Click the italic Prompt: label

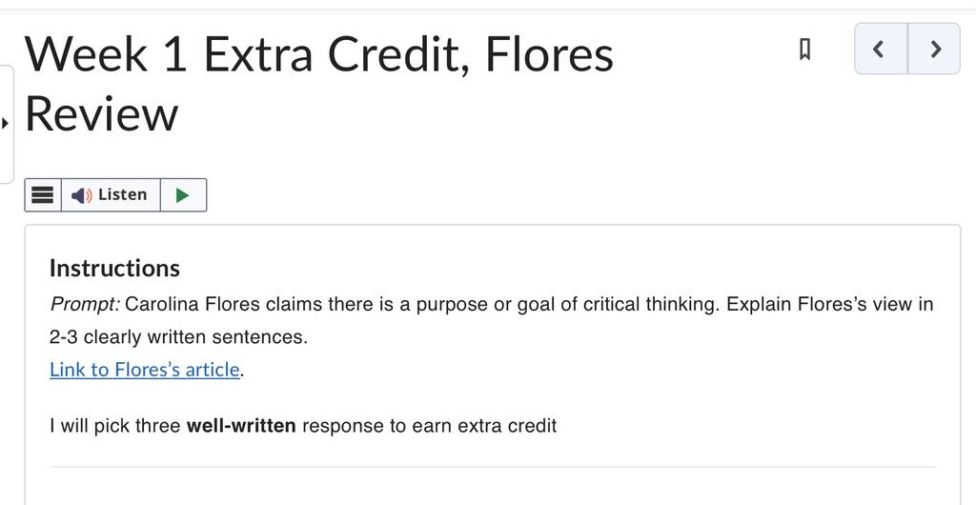click(85, 305)
